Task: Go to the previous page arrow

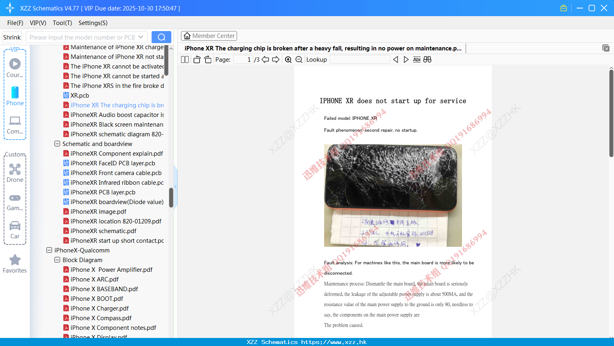Action: point(265,60)
